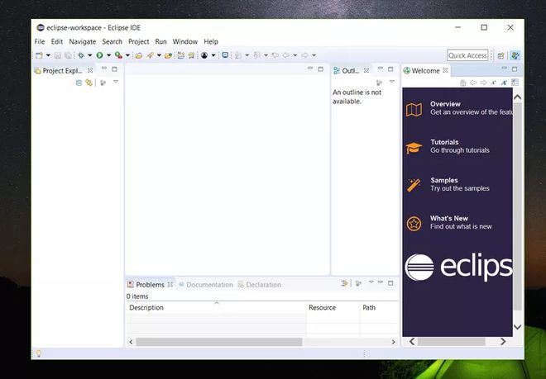The image size is (546, 379).
Task: Click the Back navigation arrow in main toolbar
Action: coord(286,55)
